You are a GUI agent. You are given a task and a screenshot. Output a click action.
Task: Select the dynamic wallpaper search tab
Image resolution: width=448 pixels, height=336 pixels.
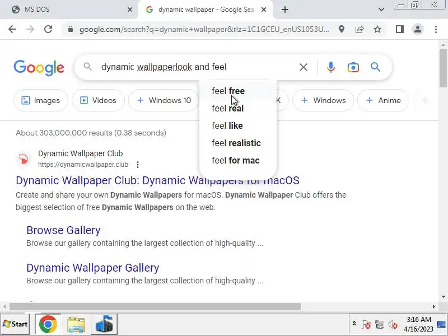tap(206, 10)
